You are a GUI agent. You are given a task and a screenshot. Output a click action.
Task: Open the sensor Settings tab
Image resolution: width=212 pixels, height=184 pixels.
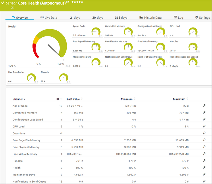[203, 17]
